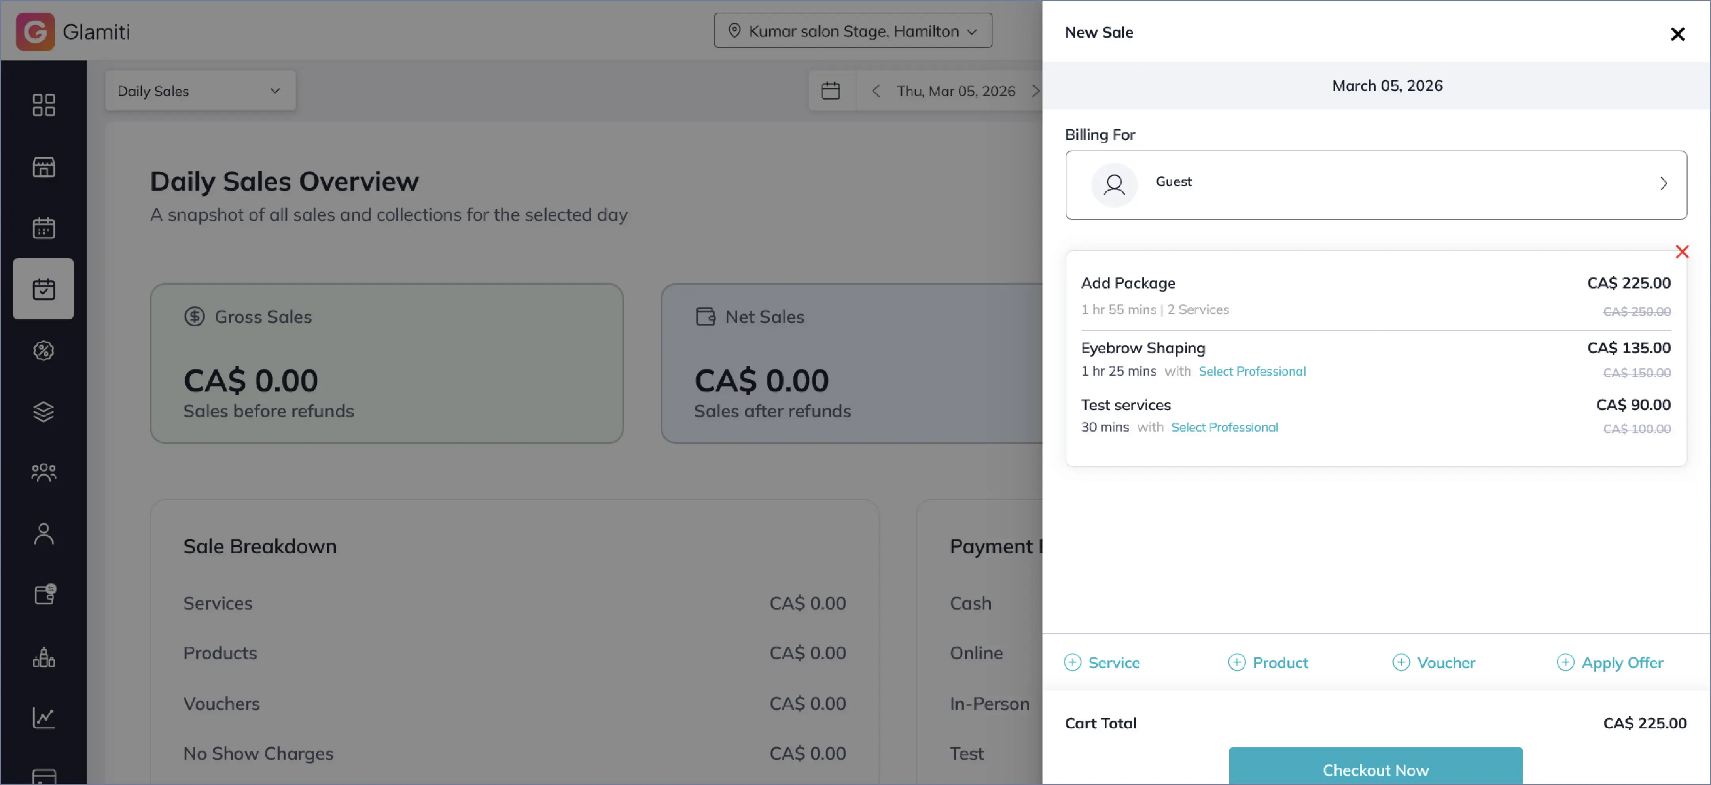Click the storefront icon in sidebar
This screenshot has height=785, width=1711.
coord(43,166)
